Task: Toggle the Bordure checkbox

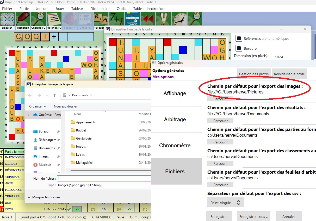Action: (x=239, y=48)
